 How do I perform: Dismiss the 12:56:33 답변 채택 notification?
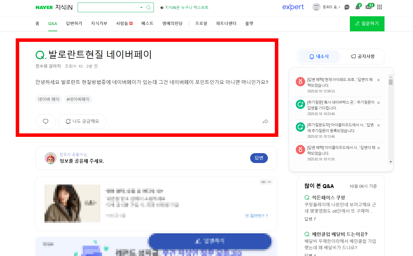click(x=378, y=80)
